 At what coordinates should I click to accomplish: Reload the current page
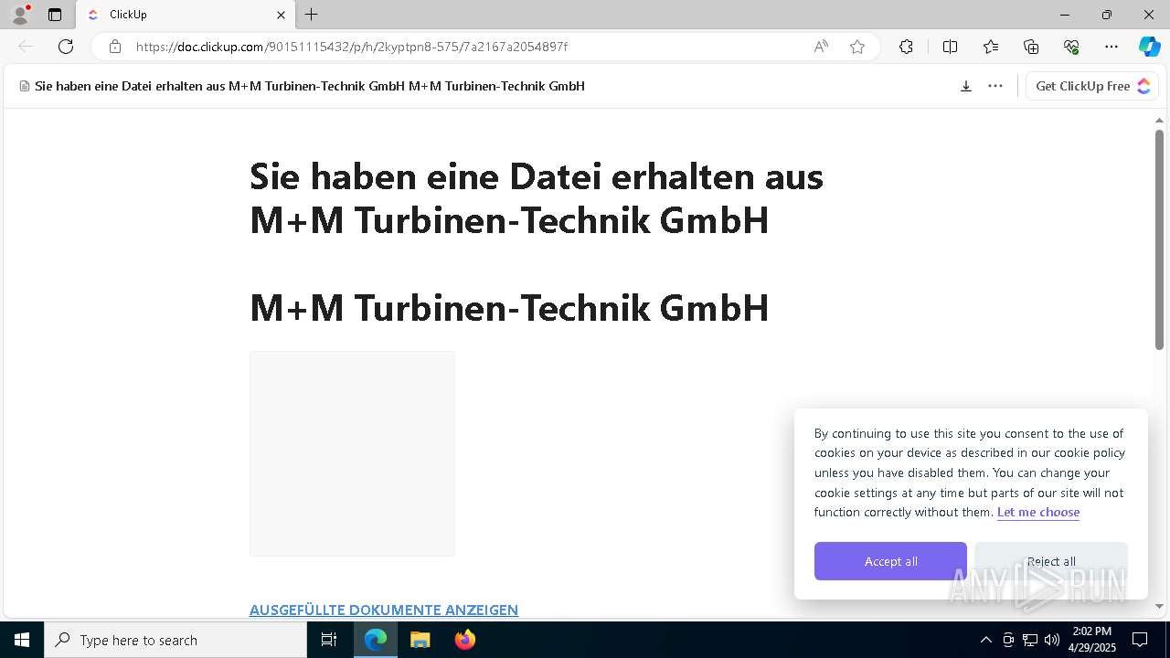66,47
